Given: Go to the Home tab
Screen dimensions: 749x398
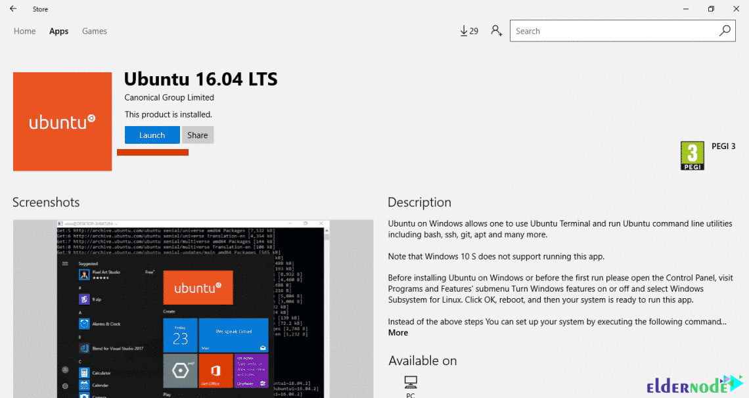Looking at the screenshot, I should [24, 31].
